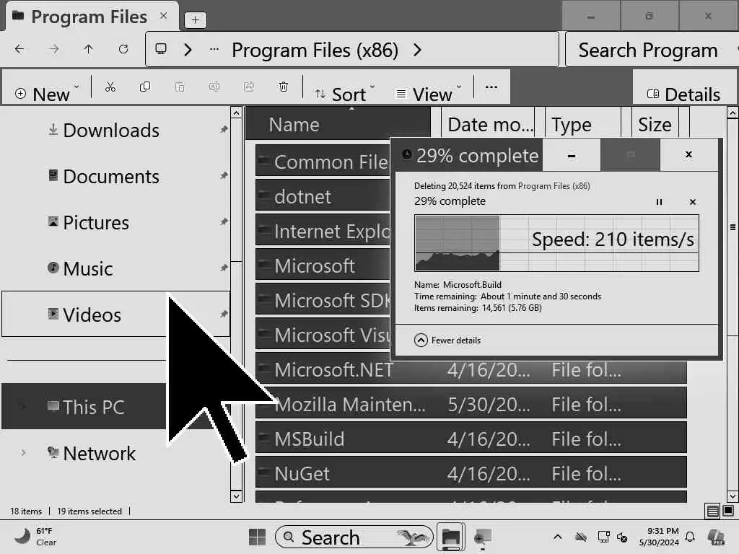Open File Explorer from the taskbar
The height and width of the screenshot is (554, 739).
(450, 537)
